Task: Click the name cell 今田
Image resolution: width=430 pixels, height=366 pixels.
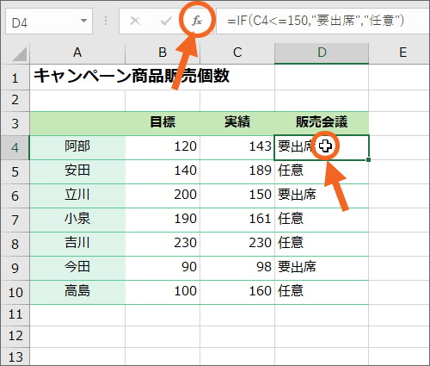Action: tap(77, 268)
